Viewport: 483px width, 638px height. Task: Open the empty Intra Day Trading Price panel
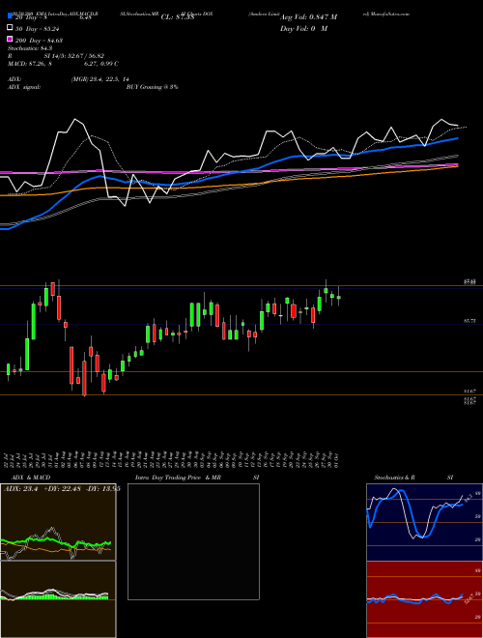(193, 541)
